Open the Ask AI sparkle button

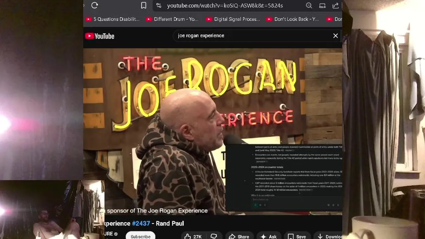pos(268,236)
